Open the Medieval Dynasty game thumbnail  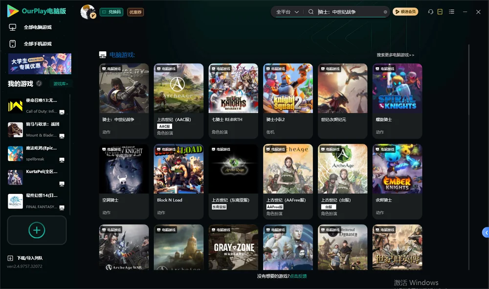point(342,248)
